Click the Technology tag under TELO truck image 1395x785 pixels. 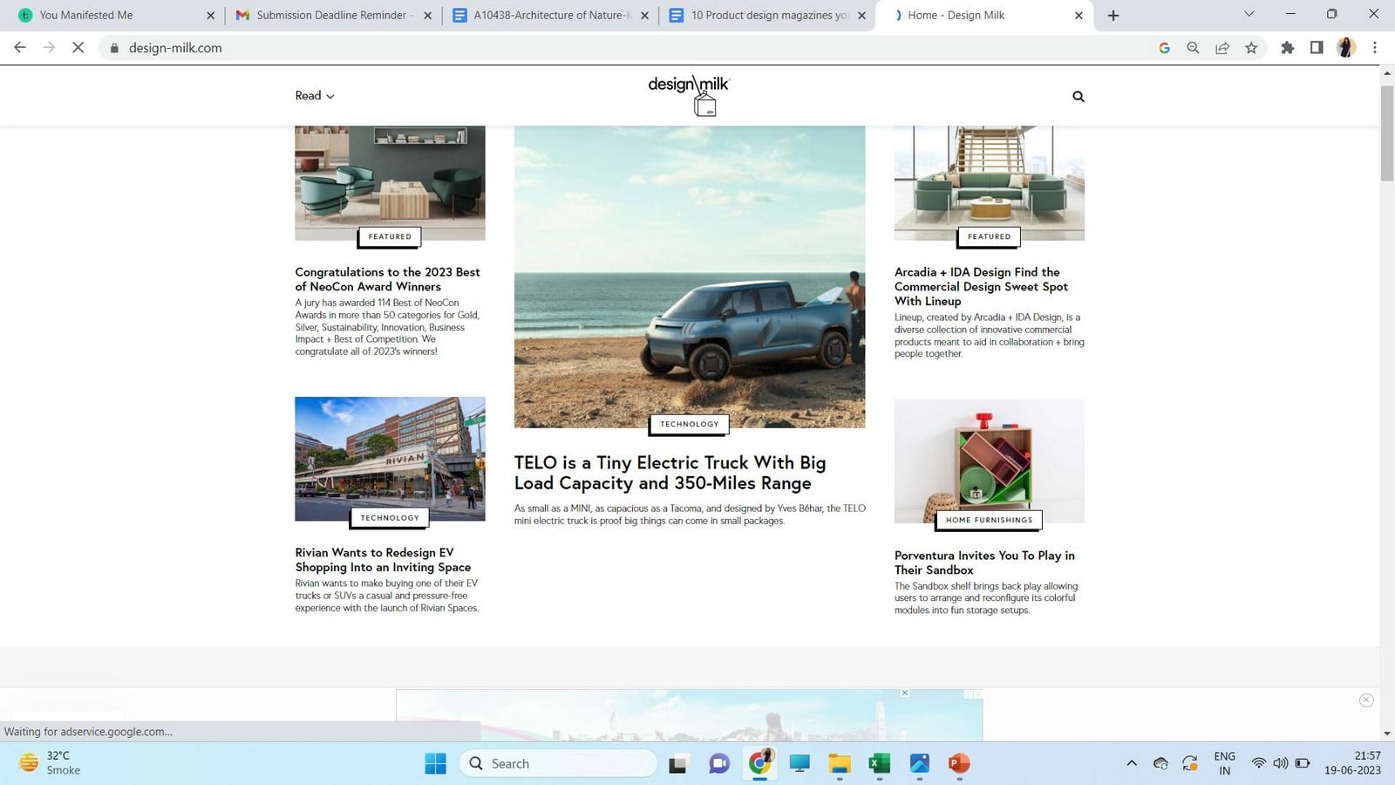tap(689, 424)
